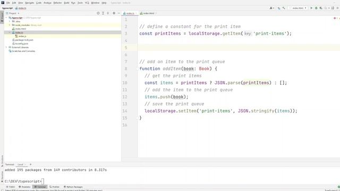Select tsconfig.json in project tree
The width and height of the screenshot is (340, 191).
21,44
